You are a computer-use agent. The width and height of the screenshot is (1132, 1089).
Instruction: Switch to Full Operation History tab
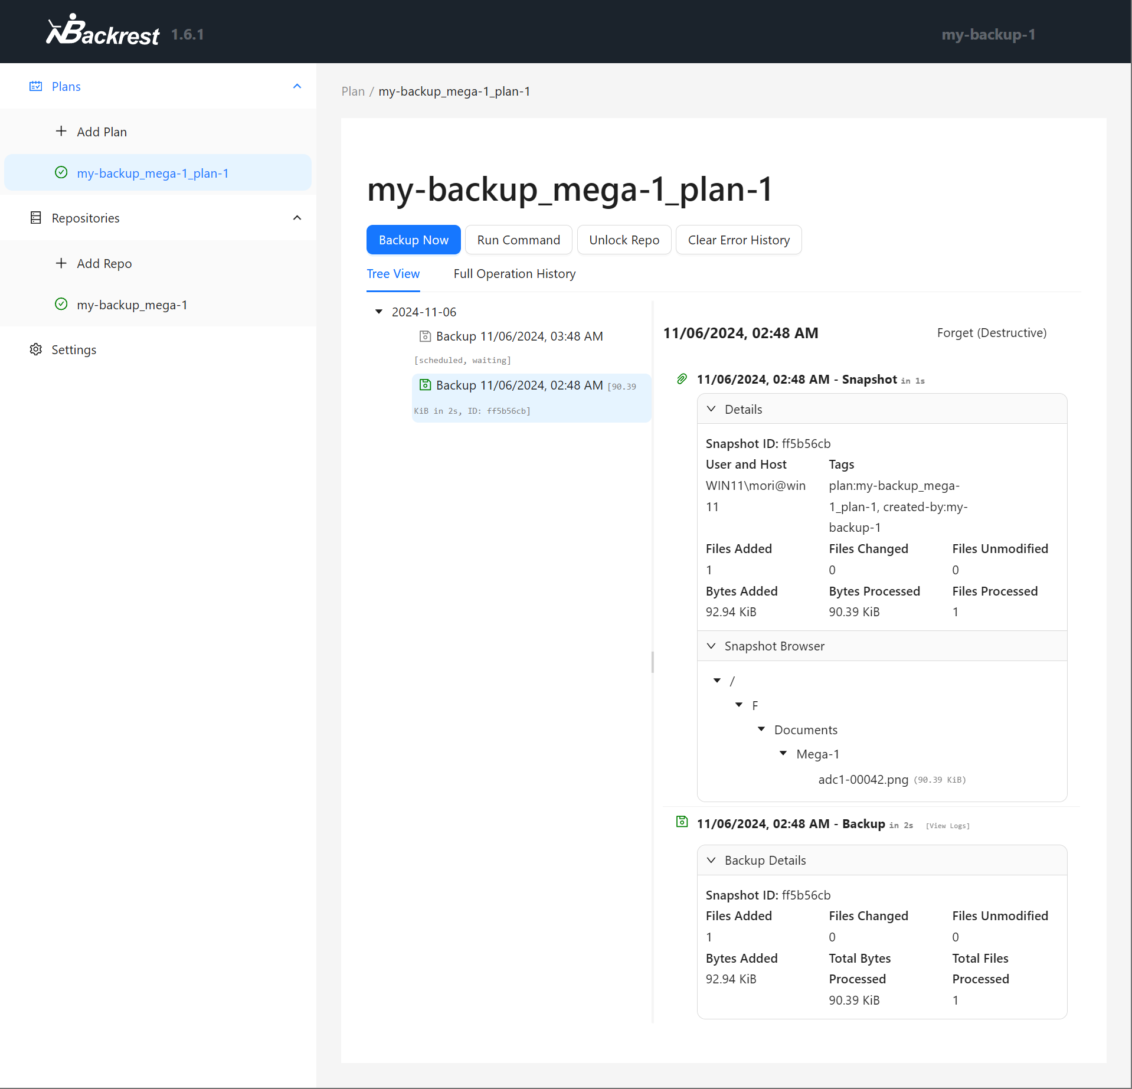514,274
